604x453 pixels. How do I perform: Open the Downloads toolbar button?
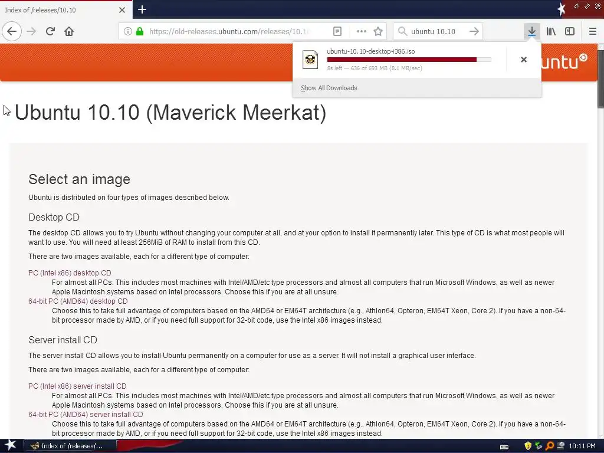[531, 31]
